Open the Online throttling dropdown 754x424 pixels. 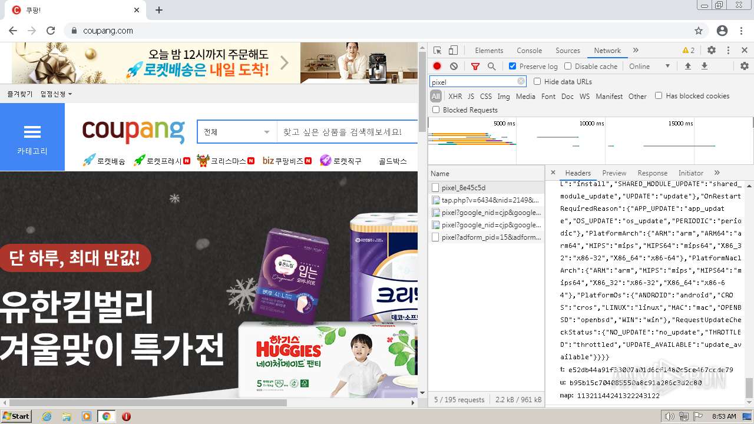(649, 67)
